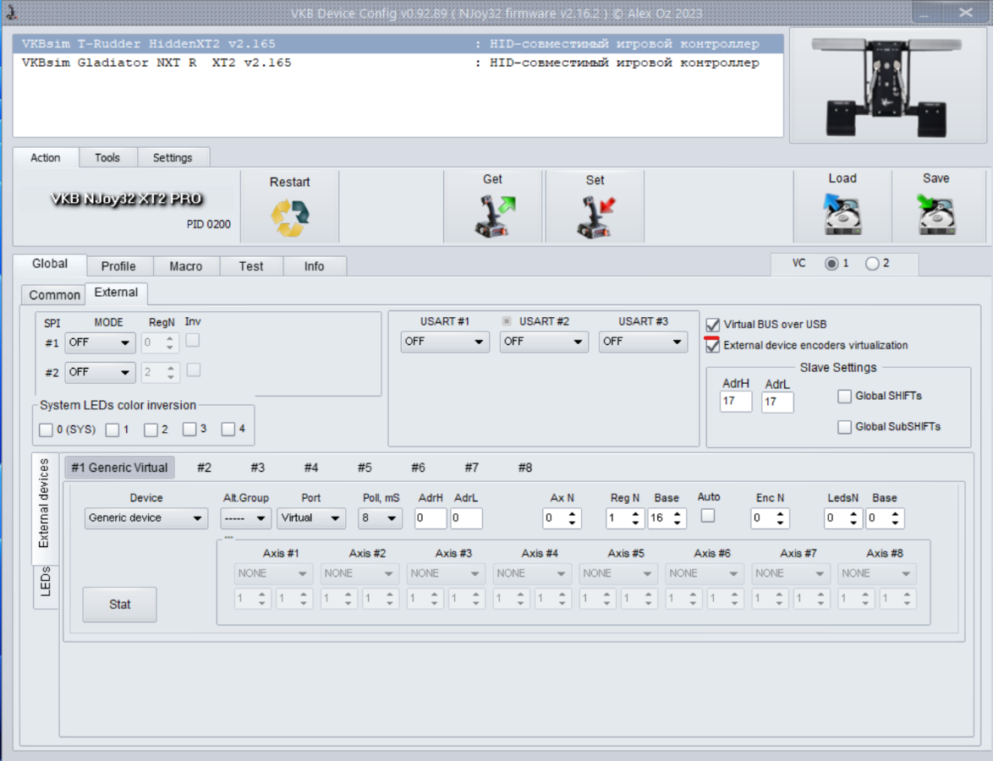
Task: Click the Get joystick icon
Action: 492,217
